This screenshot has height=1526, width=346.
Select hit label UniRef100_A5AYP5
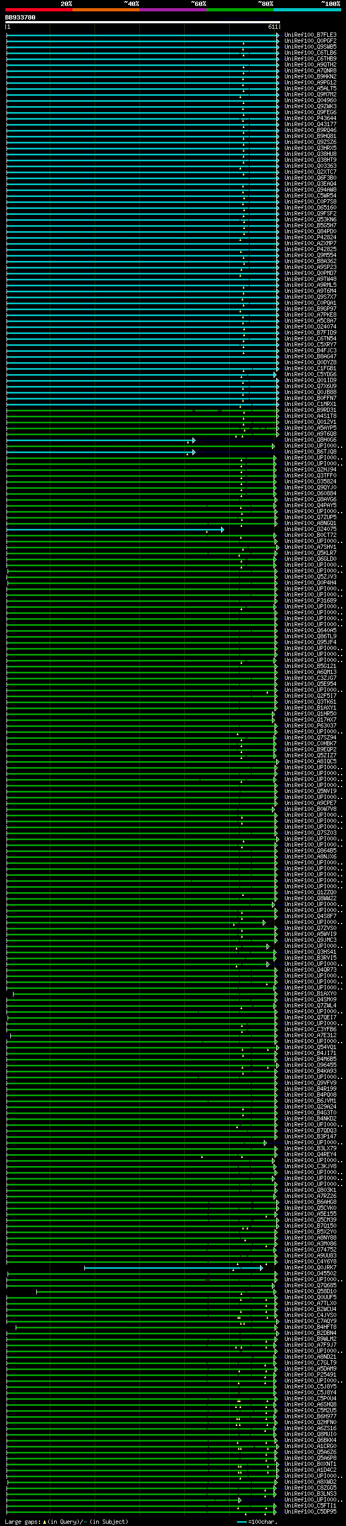[310, 428]
